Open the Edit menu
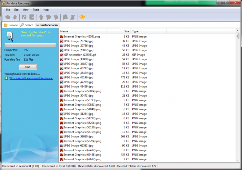The height and width of the screenshot is (170, 242). [16, 10]
